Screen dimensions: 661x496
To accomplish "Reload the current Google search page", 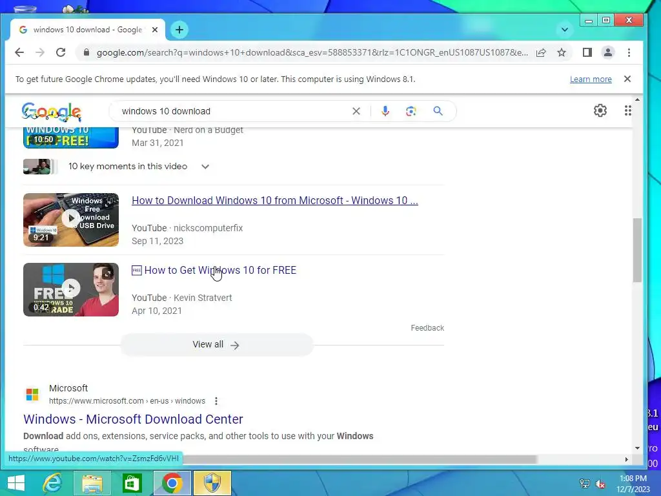I will (x=61, y=52).
